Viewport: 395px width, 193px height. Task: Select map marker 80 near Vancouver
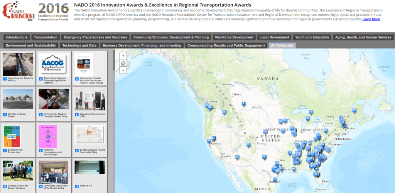(207, 106)
